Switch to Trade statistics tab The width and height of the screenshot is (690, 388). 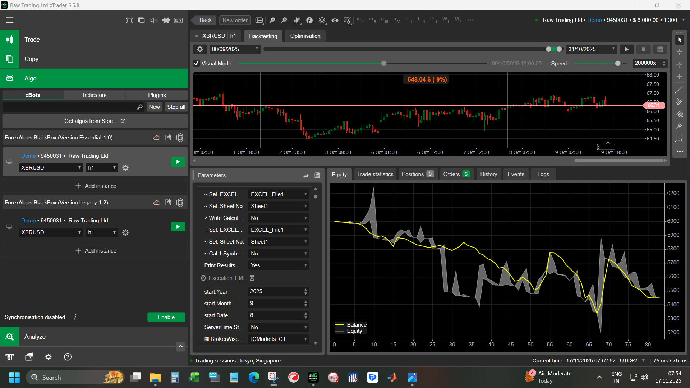[x=375, y=174]
